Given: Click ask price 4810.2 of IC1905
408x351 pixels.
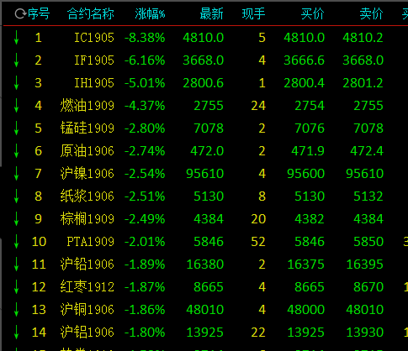Looking at the screenshot, I should (x=363, y=38).
